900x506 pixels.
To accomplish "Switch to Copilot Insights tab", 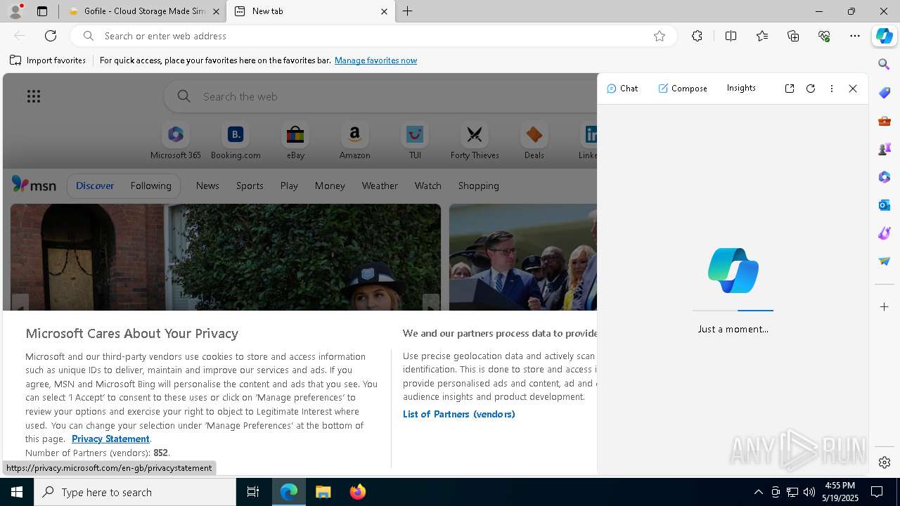I will pyautogui.click(x=741, y=88).
